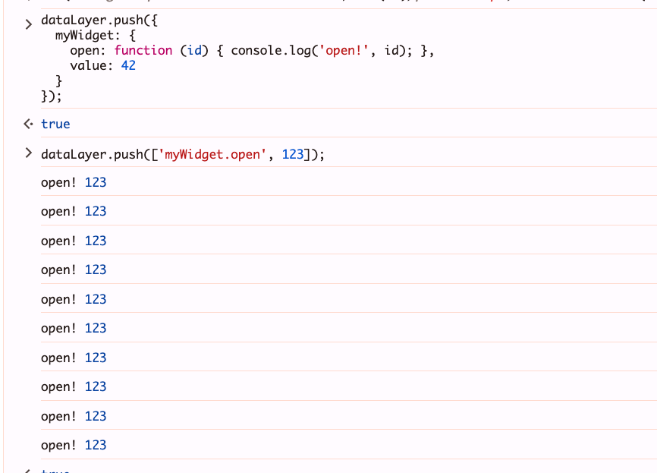The width and height of the screenshot is (657, 473).
Task: Click the 'myWidget: {' code line
Action: pyautogui.click(x=96, y=35)
